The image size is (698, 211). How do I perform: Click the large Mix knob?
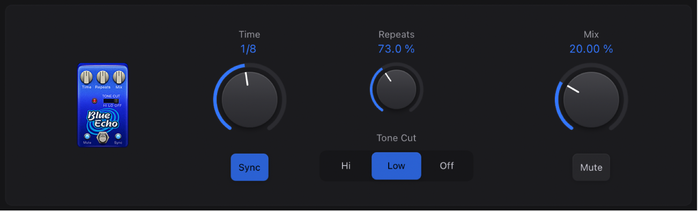click(x=591, y=100)
